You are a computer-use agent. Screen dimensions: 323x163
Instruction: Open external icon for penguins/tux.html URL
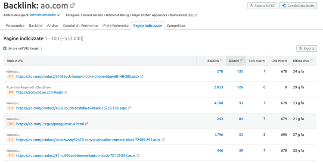tap(87, 124)
